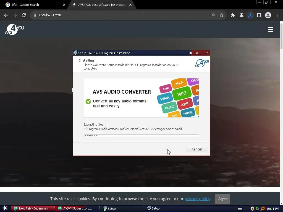Switch to AVS4YOU best soft... taskbar item
This screenshot has width=283, height=212.
click(x=77, y=209)
